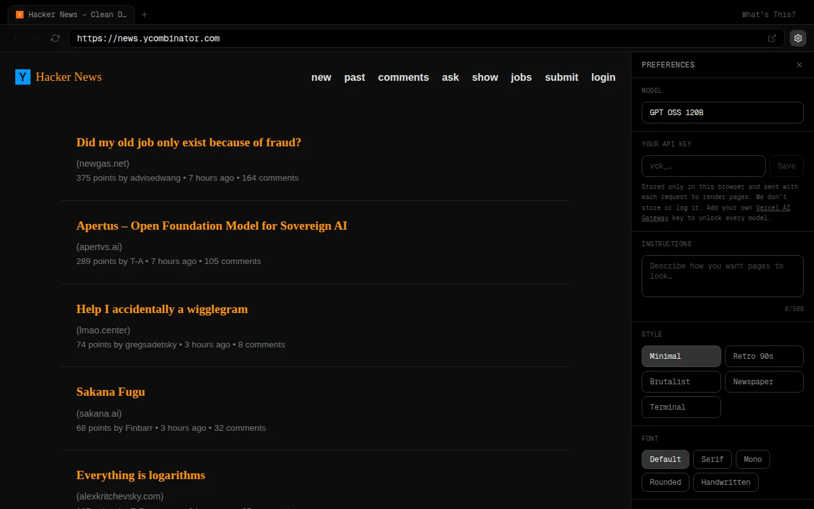The width and height of the screenshot is (814, 509).
Task: Open the 8 comments link
Action: [x=261, y=345]
